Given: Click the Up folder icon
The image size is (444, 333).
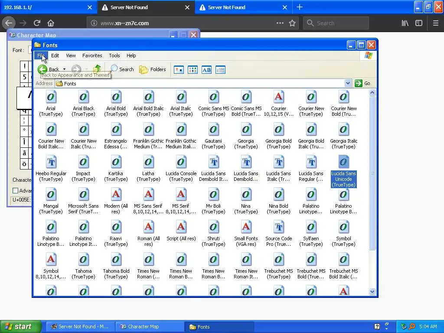Looking at the screenshot, I should (97, 69).
